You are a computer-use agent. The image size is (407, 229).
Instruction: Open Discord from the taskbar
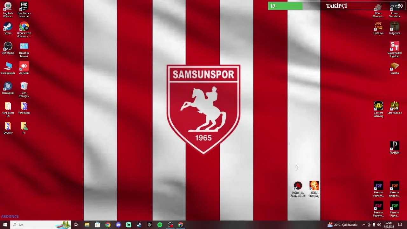118,225
